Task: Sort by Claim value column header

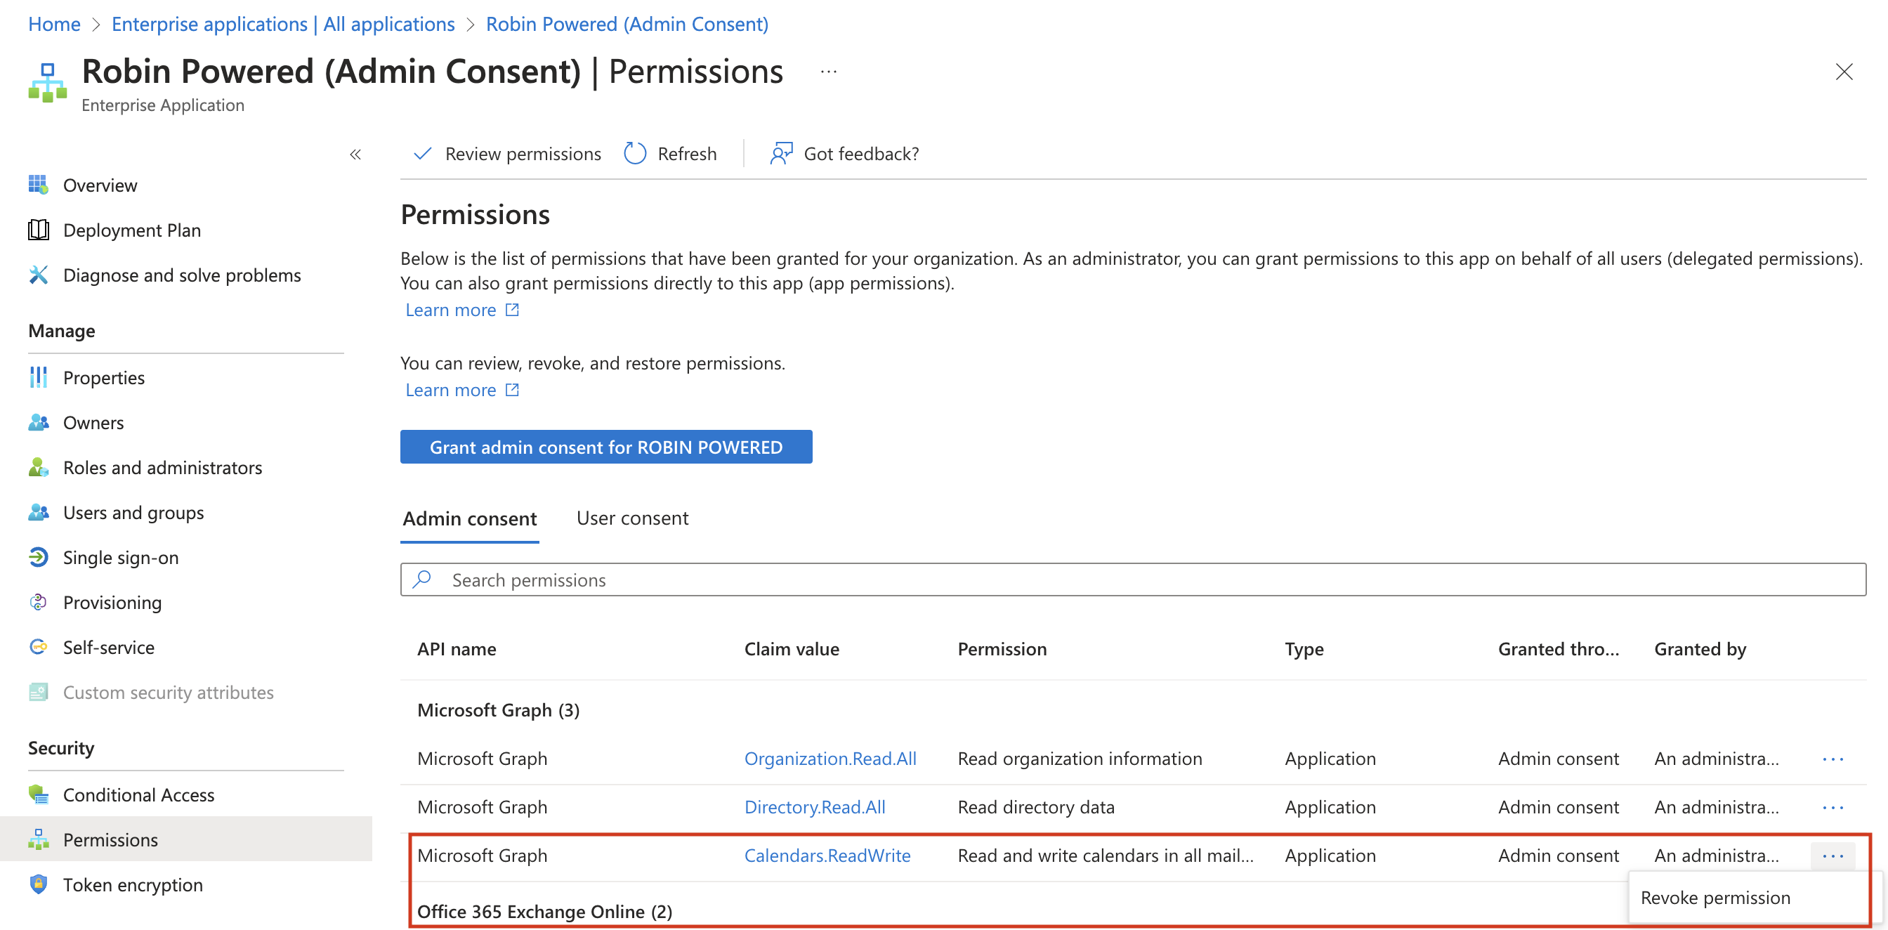Action: 792,648
